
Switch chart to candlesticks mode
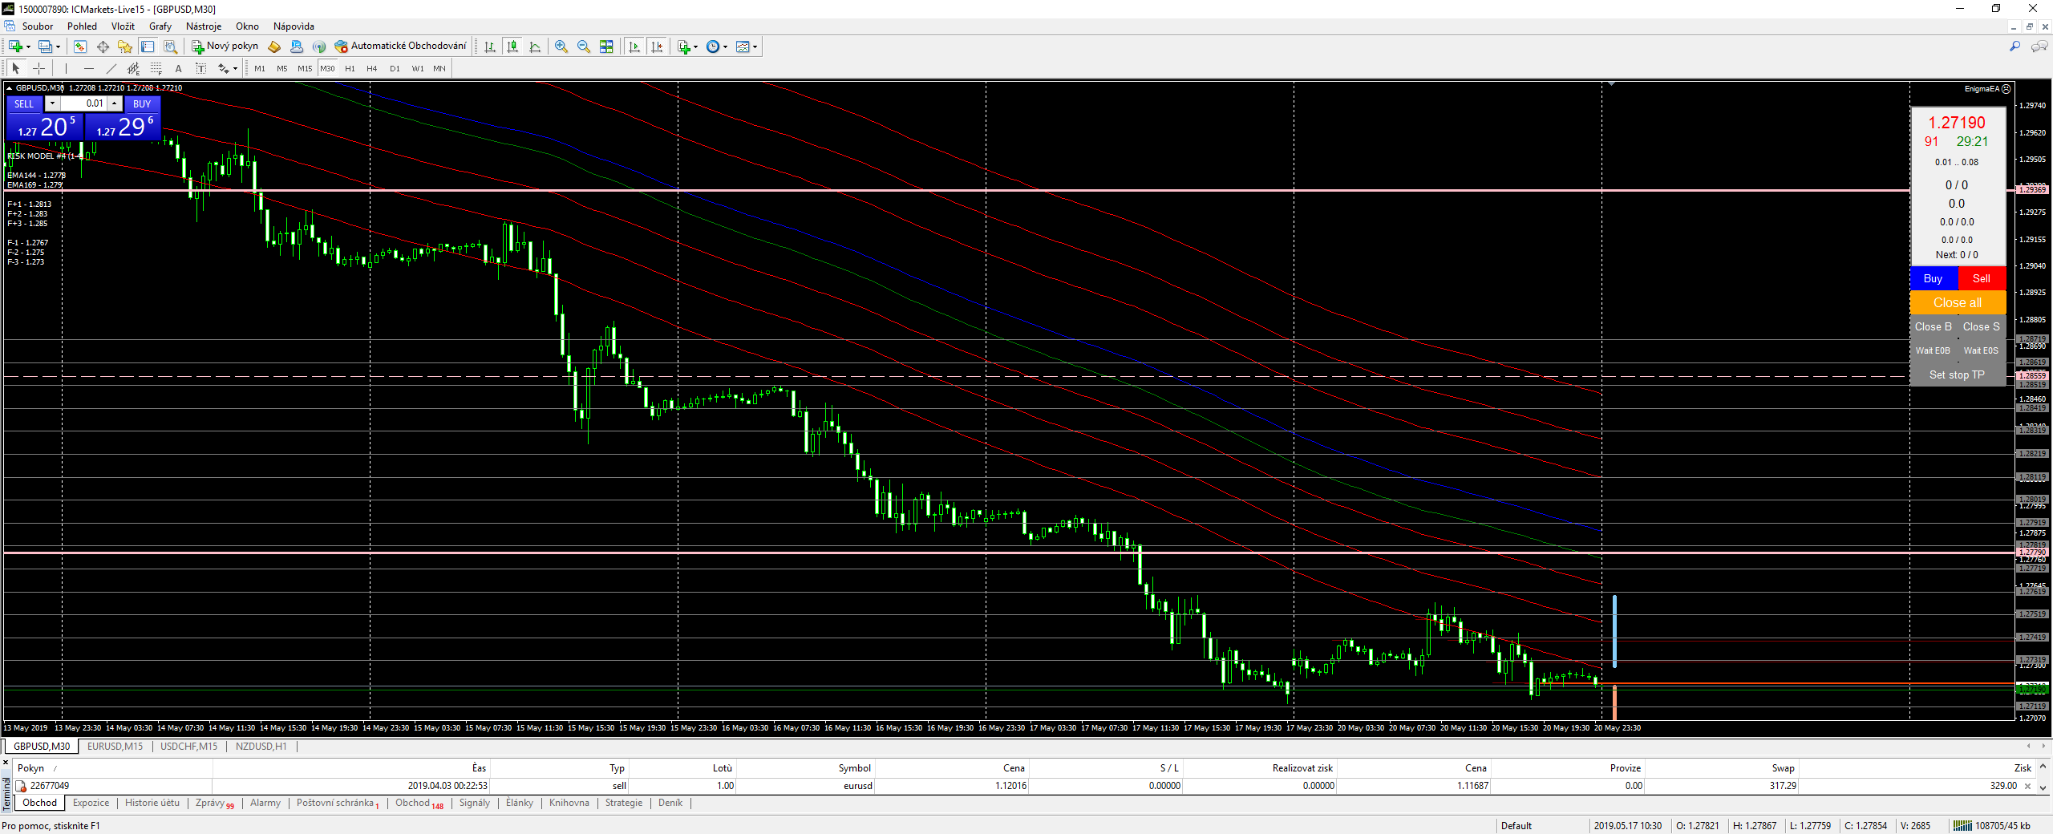pos(512,47)
